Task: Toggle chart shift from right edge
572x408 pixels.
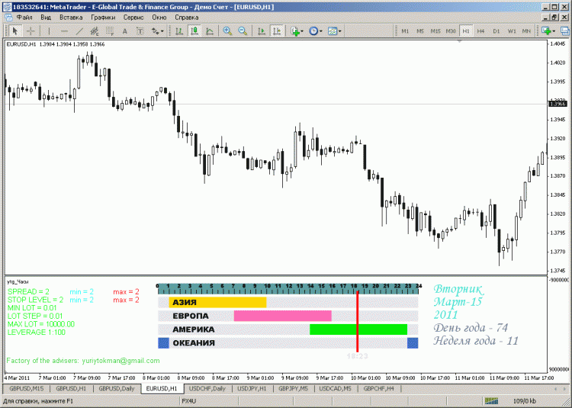Action: tap(276, 31)
